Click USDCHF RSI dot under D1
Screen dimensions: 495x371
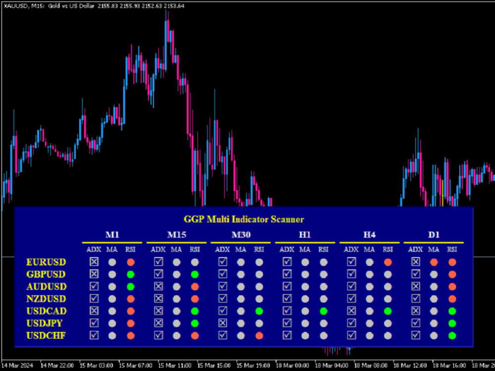coord(452,336)
